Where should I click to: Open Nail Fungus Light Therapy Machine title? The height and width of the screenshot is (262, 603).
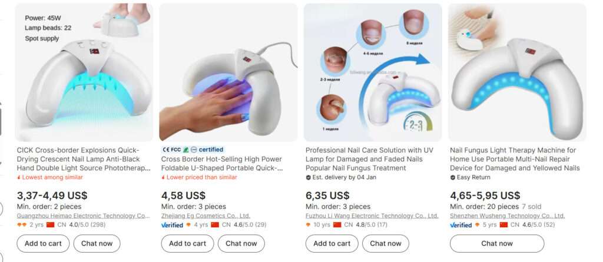515,159
